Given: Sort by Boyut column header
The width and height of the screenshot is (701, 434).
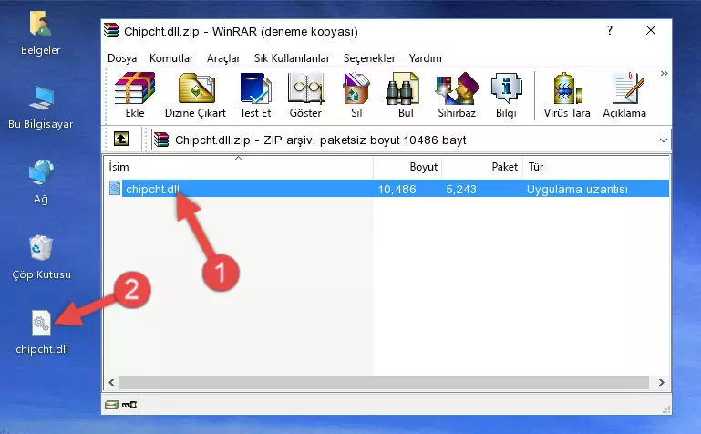Looking at the screenshot, I should tap(407, 167).
